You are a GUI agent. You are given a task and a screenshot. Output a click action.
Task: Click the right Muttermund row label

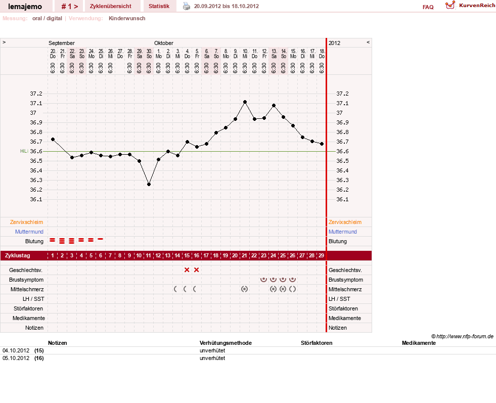[x=343, y=232]
